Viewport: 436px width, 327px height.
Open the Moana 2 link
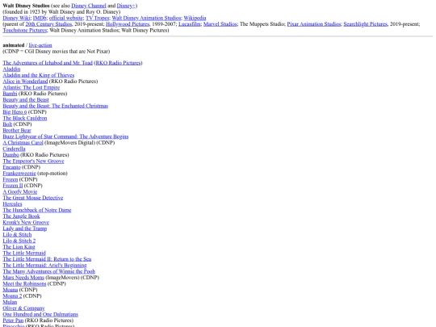pos(12,296)
